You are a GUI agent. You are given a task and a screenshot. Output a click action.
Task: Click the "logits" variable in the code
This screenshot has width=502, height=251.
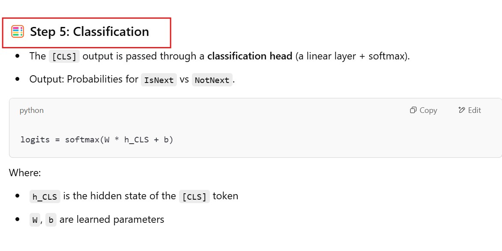point(35,139)
